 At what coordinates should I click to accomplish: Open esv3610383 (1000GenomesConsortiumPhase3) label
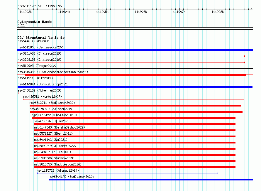click(x=53, y=72)
